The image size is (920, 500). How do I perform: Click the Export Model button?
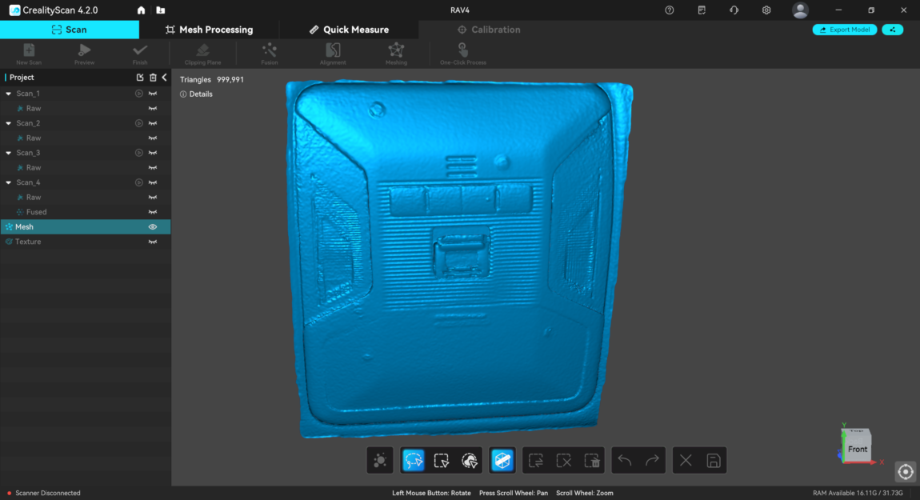tap(844, 30)
